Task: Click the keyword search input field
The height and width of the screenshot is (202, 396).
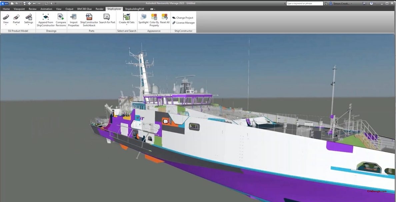Action: (305, 4)
